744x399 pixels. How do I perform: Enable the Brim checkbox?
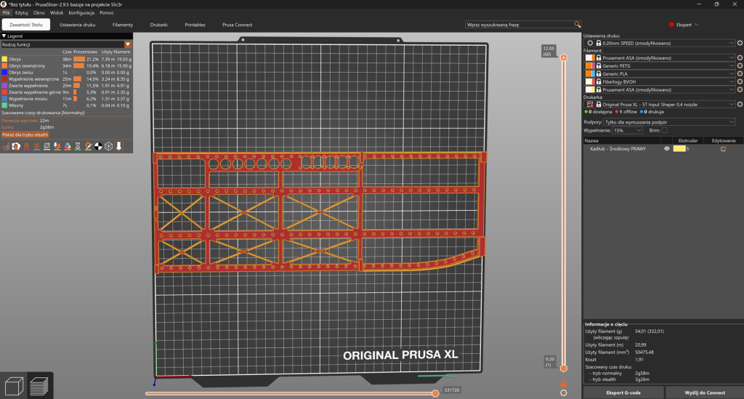[x=664, y=131]
